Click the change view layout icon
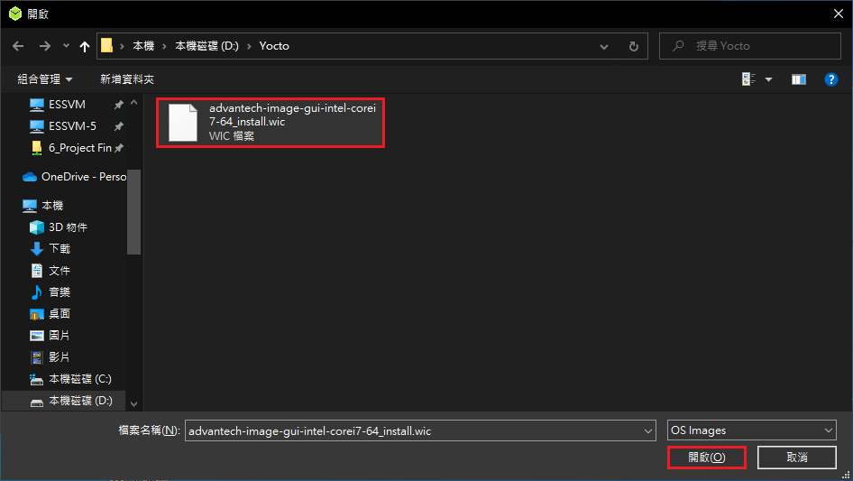 [x=748, y=79]
